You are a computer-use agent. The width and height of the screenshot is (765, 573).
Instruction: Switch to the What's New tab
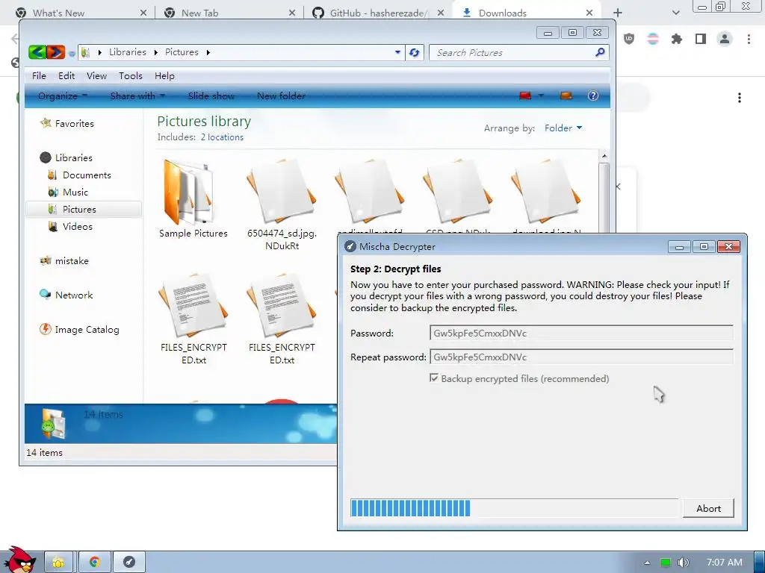coord(81,13)
